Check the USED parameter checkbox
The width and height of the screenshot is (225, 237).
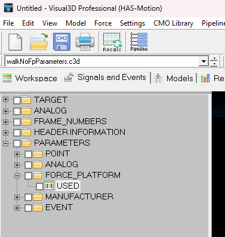point(39,186)
